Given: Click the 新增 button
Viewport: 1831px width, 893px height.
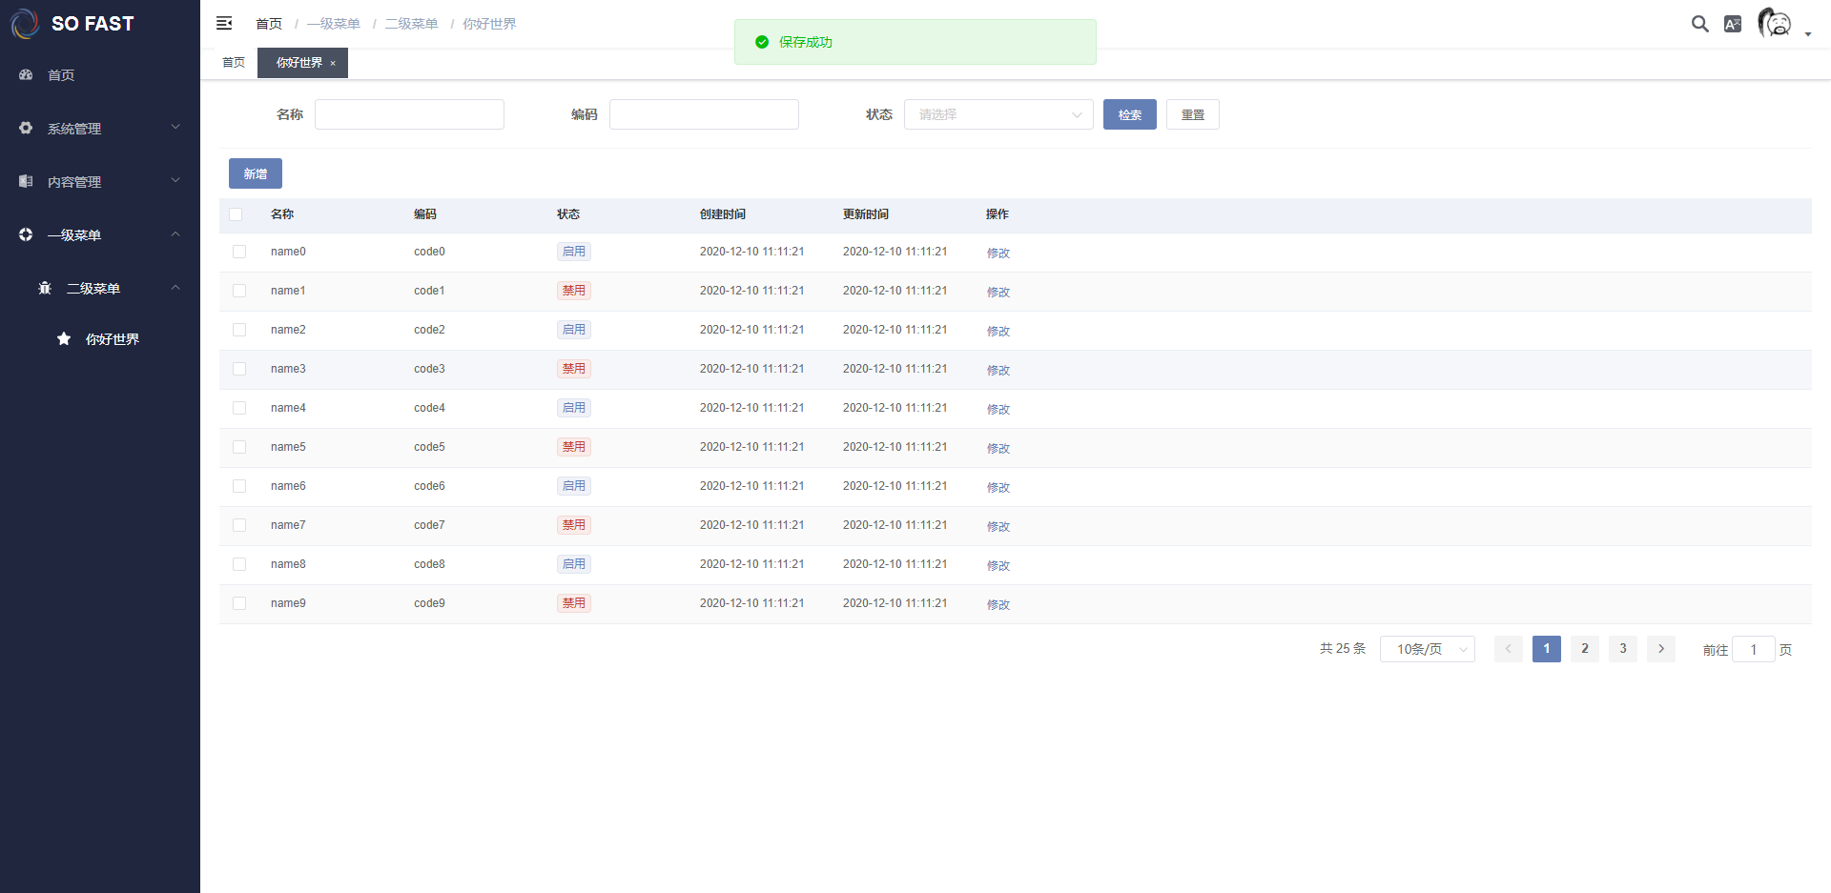Looking at the screenshot, I should click(255, 173).
